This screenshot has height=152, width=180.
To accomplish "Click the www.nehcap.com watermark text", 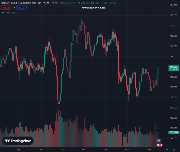I will coord(94,8).
